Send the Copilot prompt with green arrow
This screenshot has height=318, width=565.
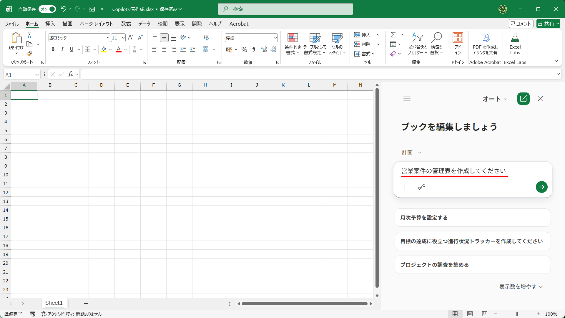pos(541,187)
